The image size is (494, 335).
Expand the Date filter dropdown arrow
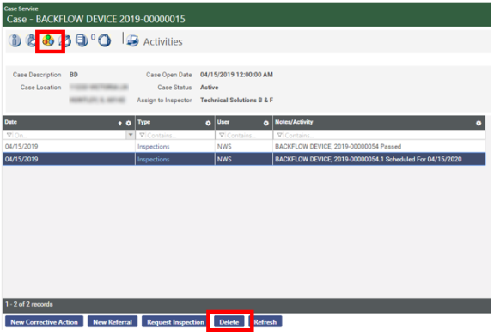click(x=131, y=135)
